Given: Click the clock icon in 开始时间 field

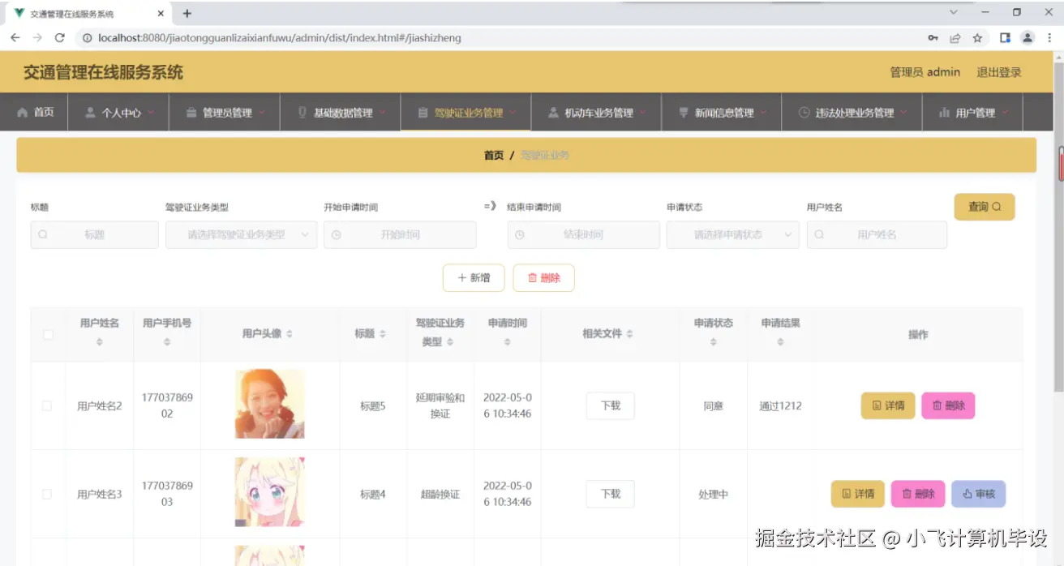Looking at the screenshot, I should tap(336, 234).
